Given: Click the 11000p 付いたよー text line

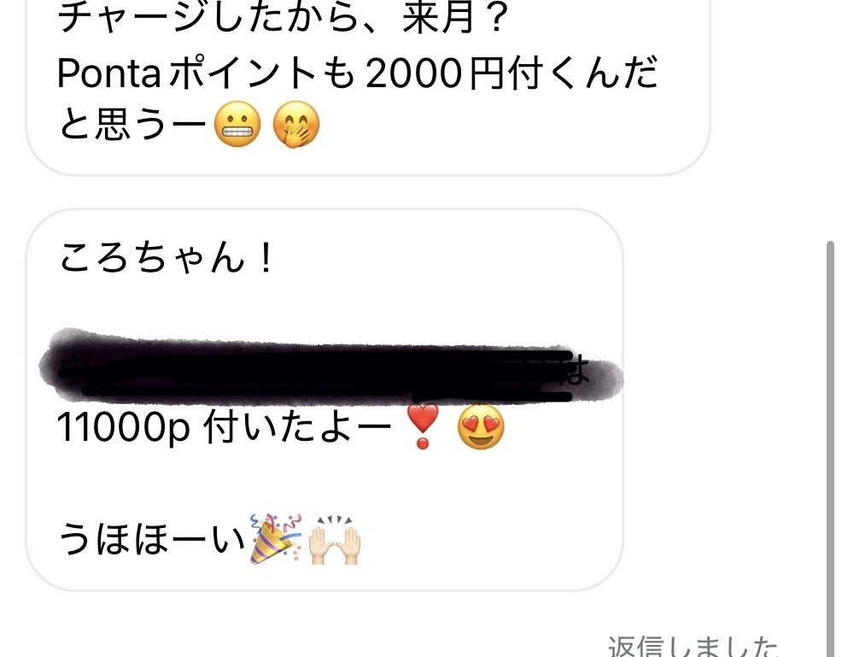Looking at the screenshot, I should click(x=225, y=428).
